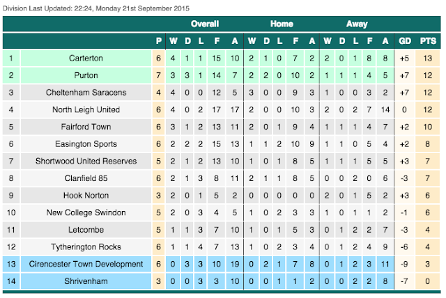The image size is (446, 298).
Task: Select the Home section header
Action: tap(281, 24)
